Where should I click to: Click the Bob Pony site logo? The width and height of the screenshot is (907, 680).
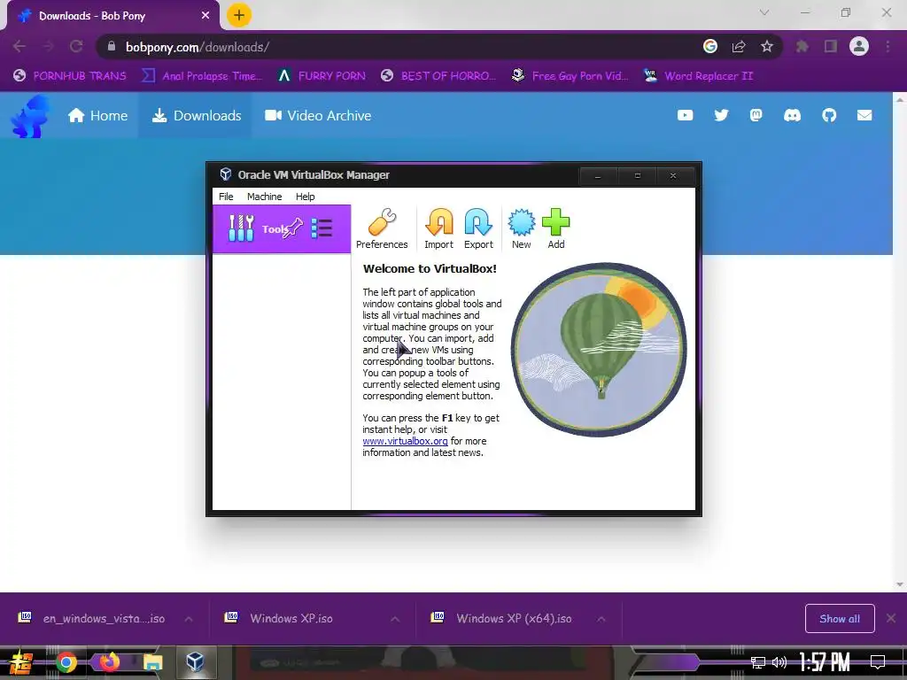[29, 118]
